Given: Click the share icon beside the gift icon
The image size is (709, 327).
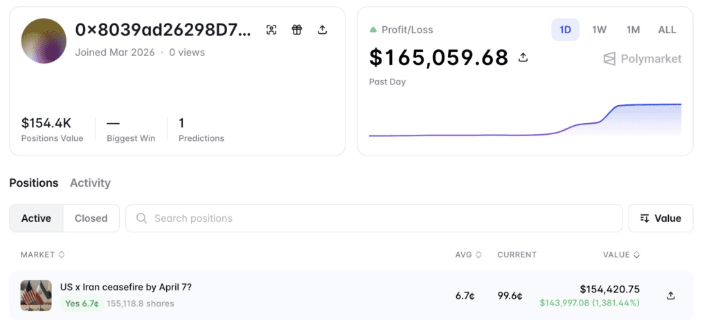Looking at the screenshot, I should [x=322, y=30].
